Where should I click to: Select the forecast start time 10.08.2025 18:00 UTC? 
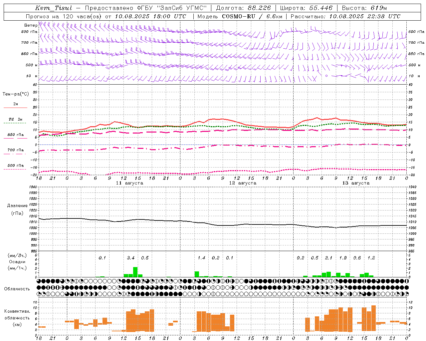pos(150,16)
